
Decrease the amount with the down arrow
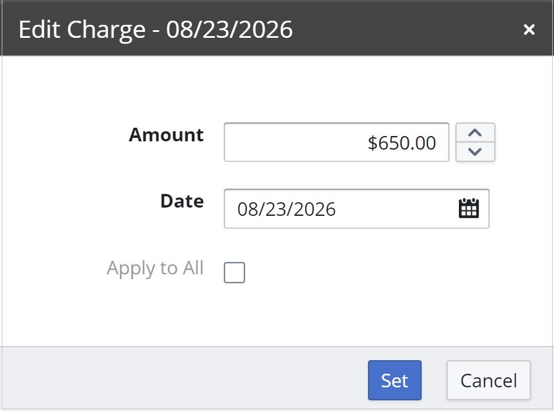[x=475, y=152]
